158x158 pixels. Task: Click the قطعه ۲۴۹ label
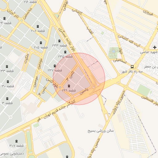[x=69, y=90]
